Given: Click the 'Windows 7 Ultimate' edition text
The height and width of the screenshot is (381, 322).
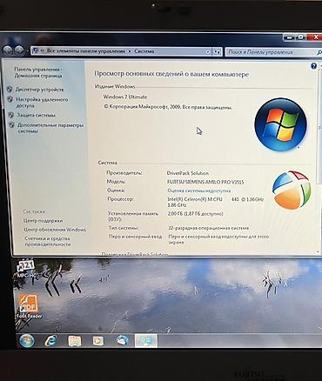Looking at the screenshot, I should 125,97.
